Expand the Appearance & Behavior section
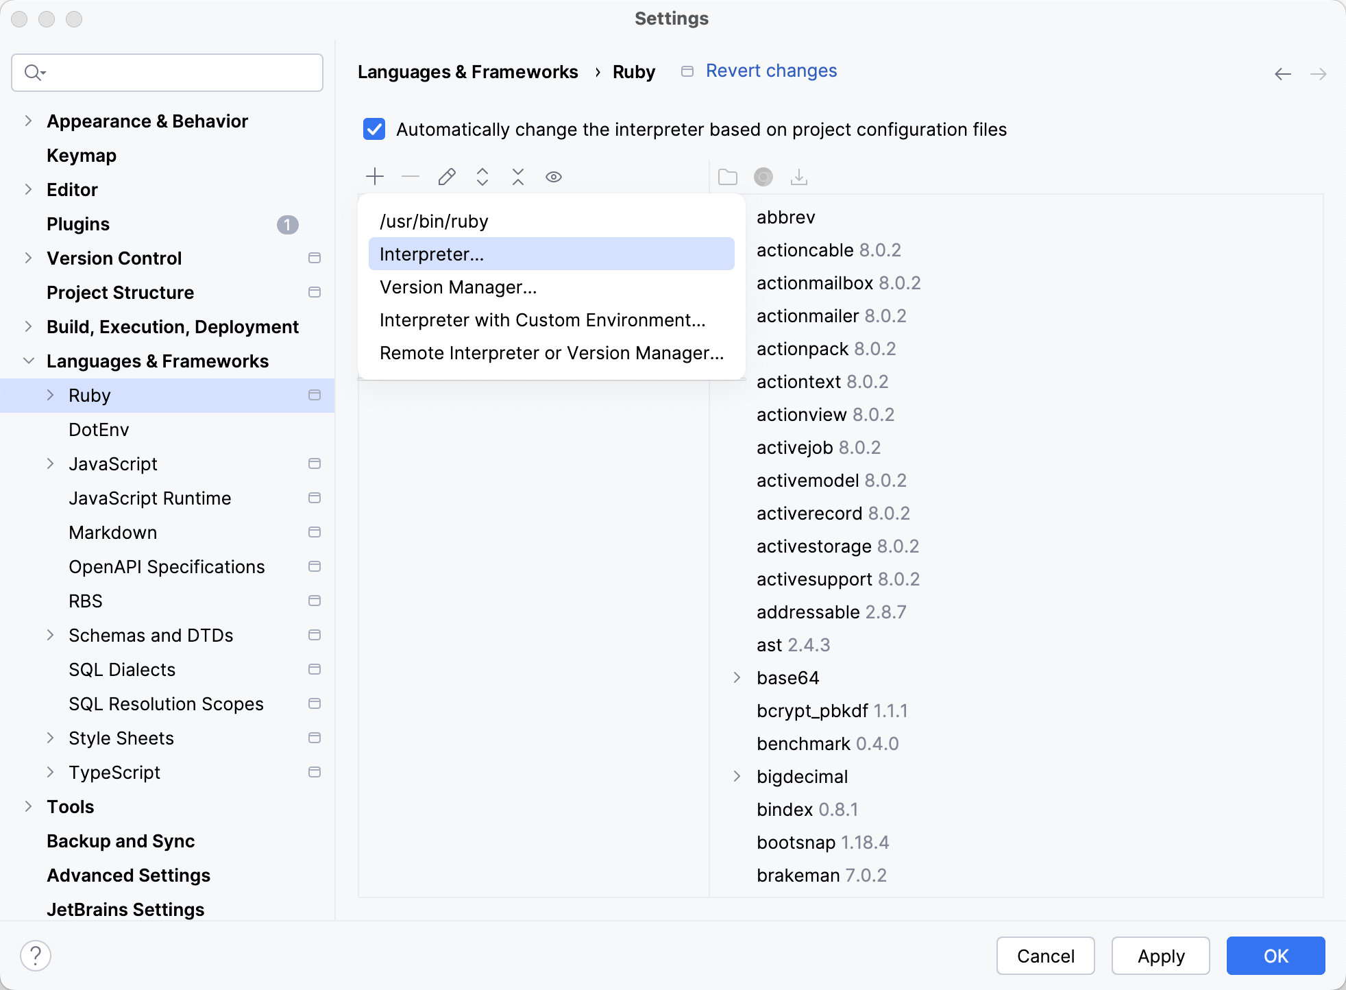Viewport: 1346px width, 990px height. pos(29,121)
